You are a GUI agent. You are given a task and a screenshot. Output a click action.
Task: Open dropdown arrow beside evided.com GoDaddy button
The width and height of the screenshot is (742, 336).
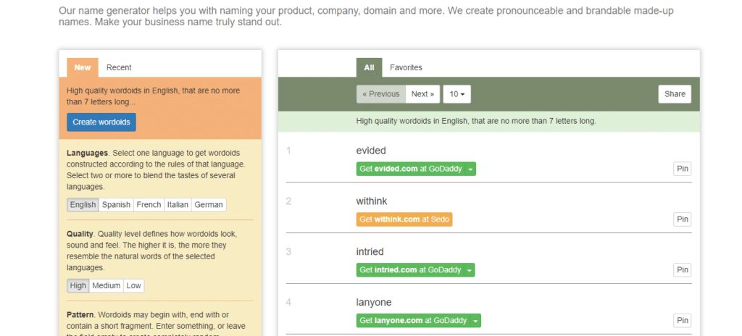pos(470,169)
